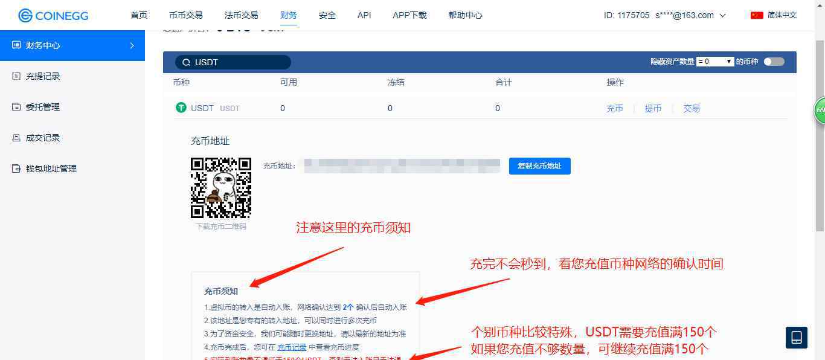
Task: Click the USDT coin search field
Action: [x=233, y=62]
